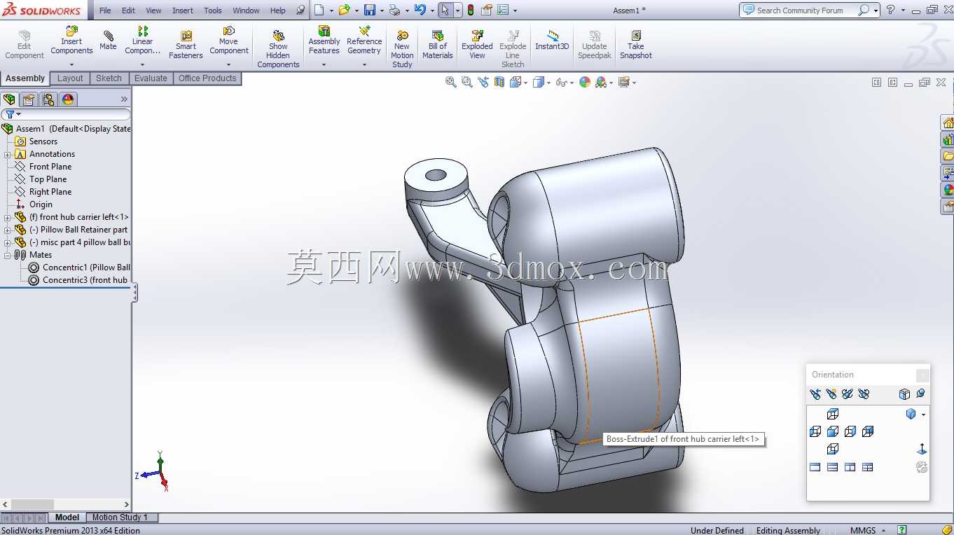Click Show Hidden Components
954x535 pixels.
point(278,49)
